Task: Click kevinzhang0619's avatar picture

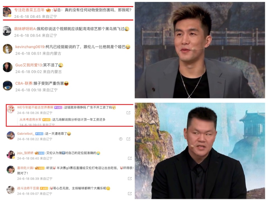Action: 8,49
